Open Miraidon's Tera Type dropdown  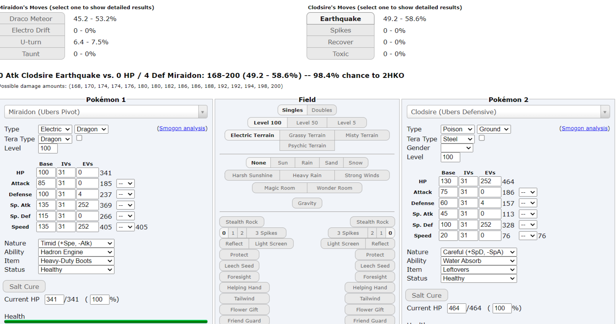tap(55, 139)
